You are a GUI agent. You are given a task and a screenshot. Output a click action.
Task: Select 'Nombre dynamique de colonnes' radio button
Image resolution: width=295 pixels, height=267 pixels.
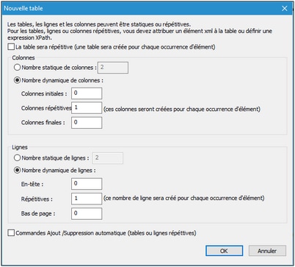[17, 80]
